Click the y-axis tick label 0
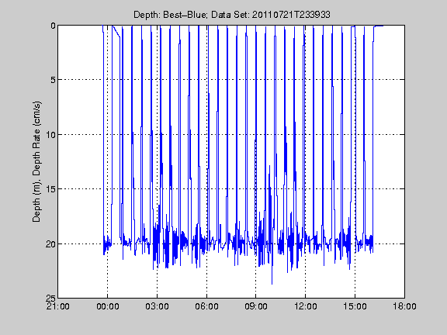This screenshot has height=335, width=447. pyautogui.click(x=53, y=26)
